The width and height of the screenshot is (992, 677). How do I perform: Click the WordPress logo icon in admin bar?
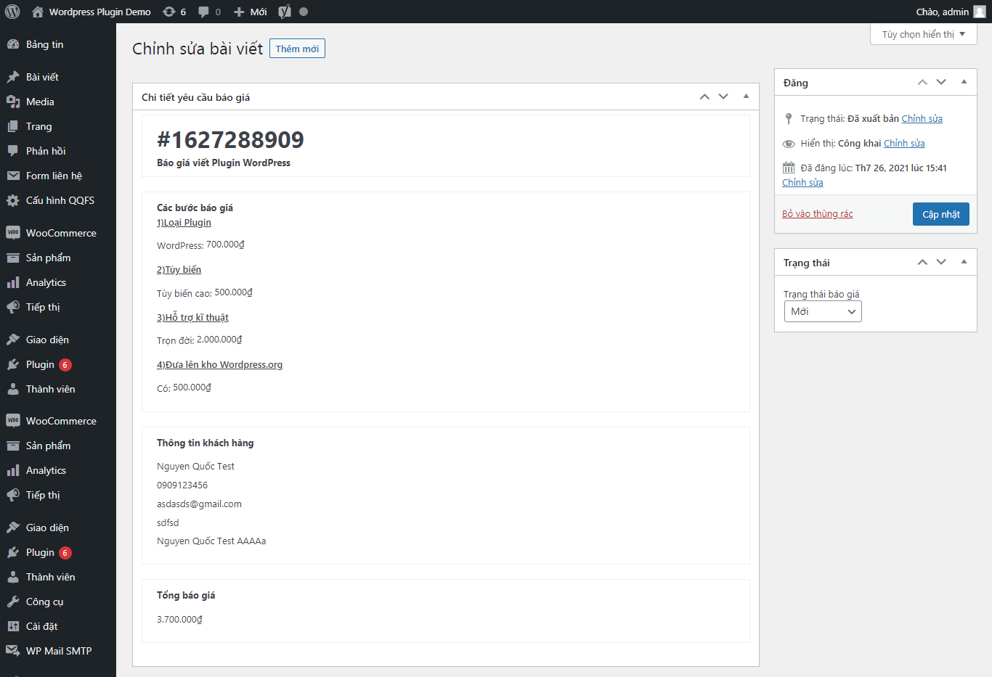[12, 12]
